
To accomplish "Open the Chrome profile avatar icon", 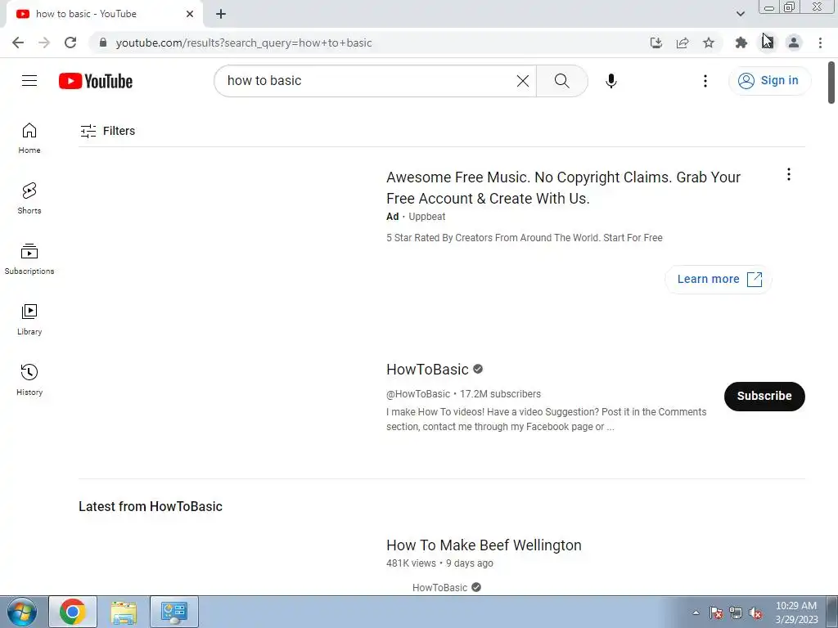I will pos(794,43).
